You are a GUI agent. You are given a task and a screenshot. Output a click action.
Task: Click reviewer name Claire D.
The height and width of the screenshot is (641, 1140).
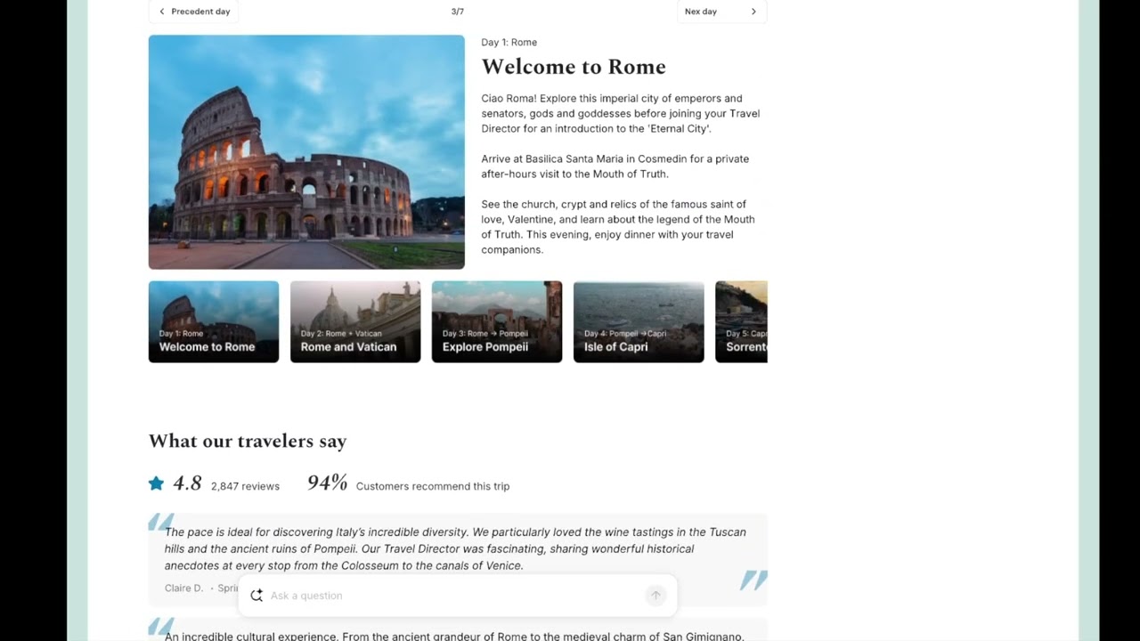pyautogui.click(x=184, y=588)
